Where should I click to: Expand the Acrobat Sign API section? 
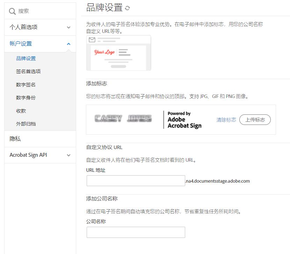[68, 155]
